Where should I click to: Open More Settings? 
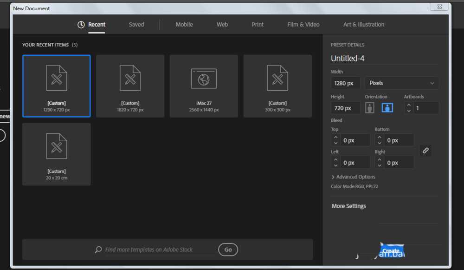(349, 206)
